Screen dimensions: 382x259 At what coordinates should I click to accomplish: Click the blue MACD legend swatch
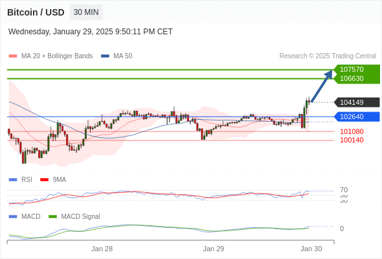click(13, 217)
